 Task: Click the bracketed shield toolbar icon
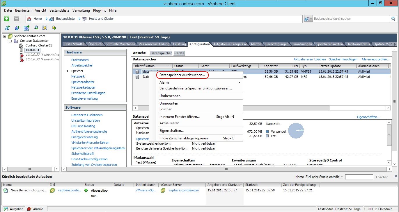point(45,28)
